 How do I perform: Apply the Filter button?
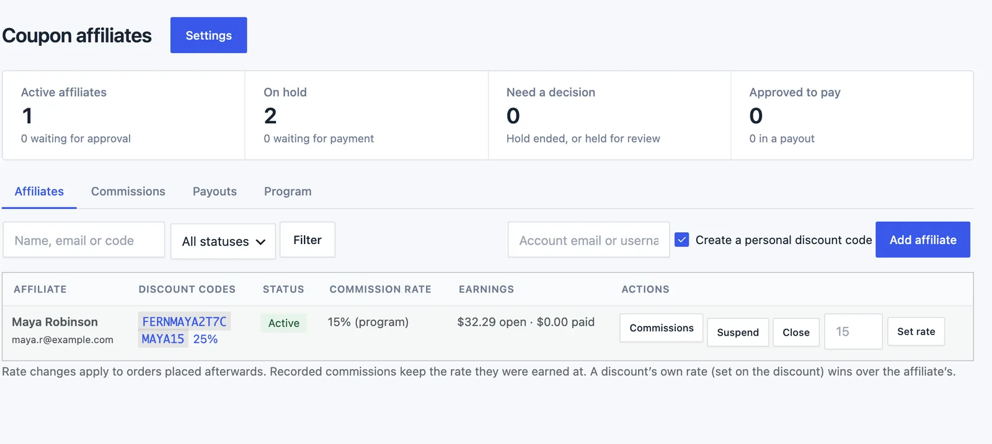pos(308,240)
